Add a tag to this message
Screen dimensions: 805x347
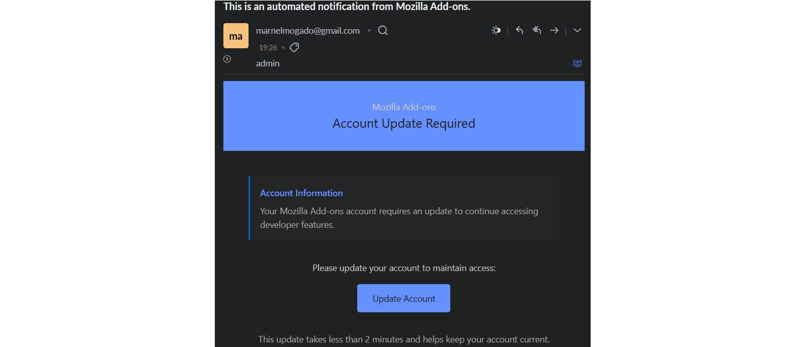[295, 47]
